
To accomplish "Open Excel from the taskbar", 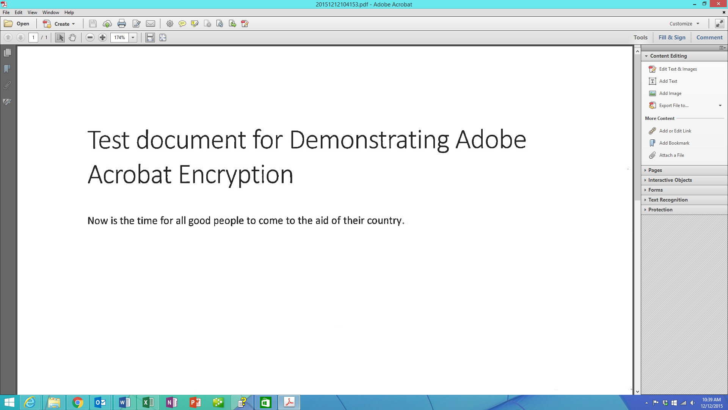I will click(x=148, y=402).
